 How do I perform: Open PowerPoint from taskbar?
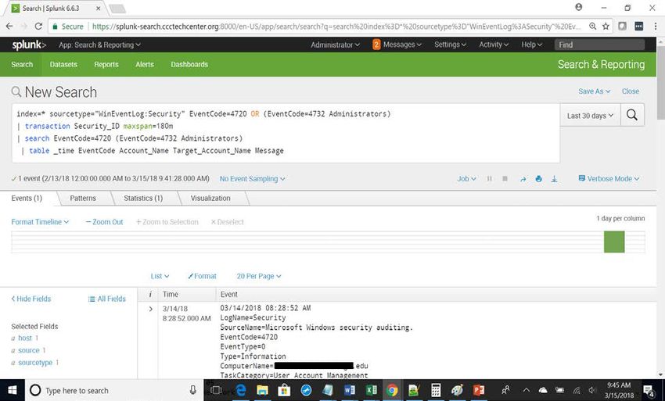pos(479,390)
